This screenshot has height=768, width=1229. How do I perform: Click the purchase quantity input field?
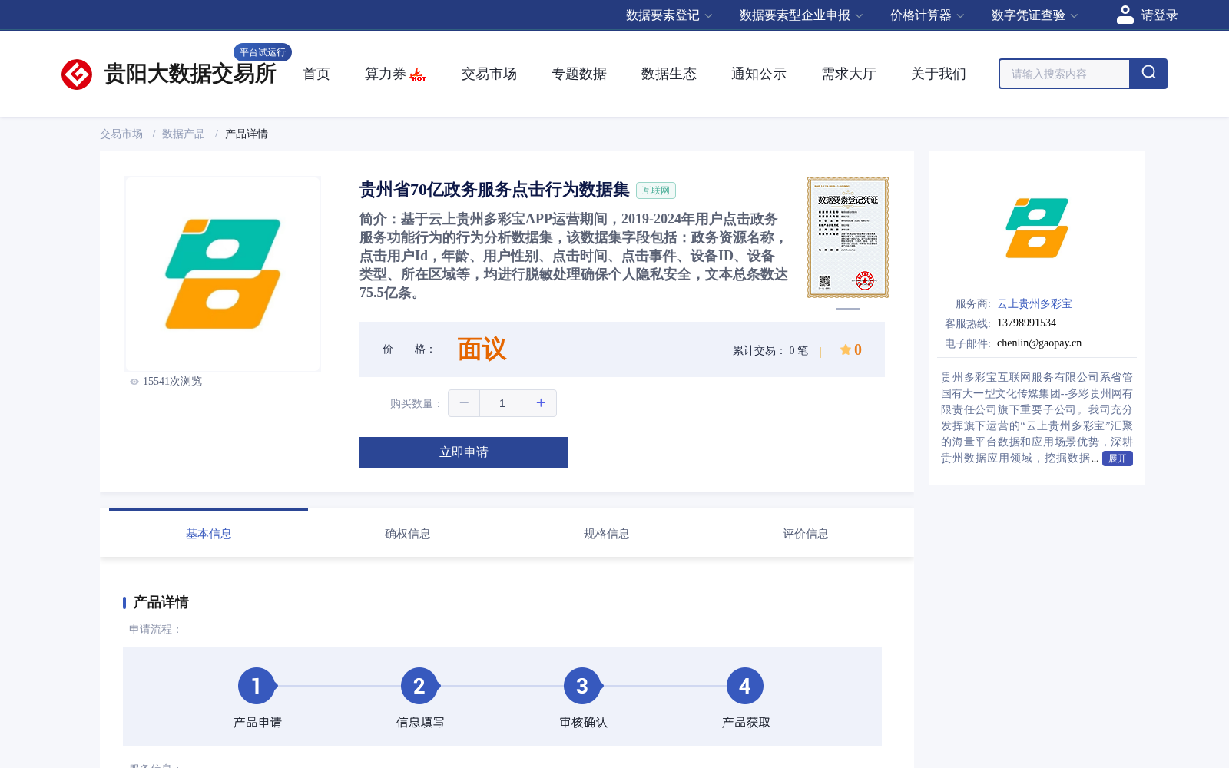tap(502, 403)
